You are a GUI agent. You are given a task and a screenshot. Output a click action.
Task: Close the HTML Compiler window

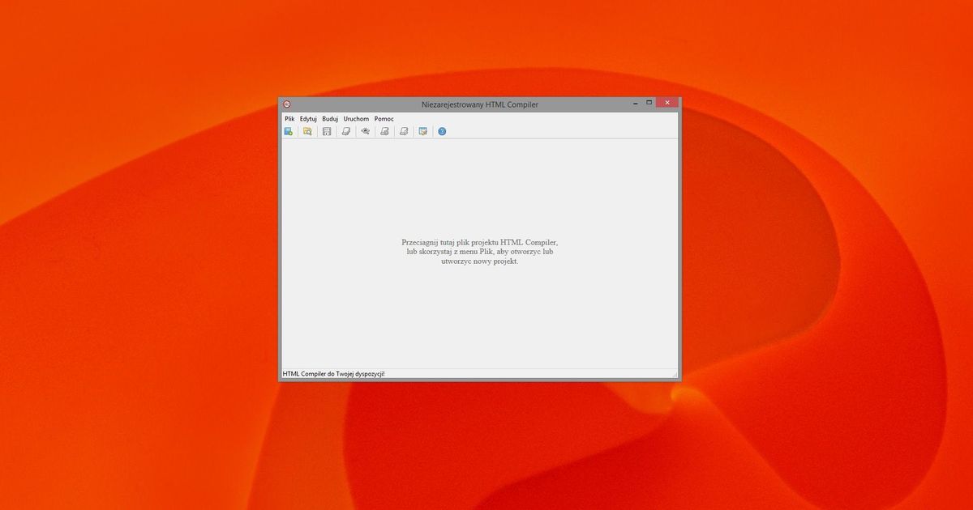pos(667,103)
